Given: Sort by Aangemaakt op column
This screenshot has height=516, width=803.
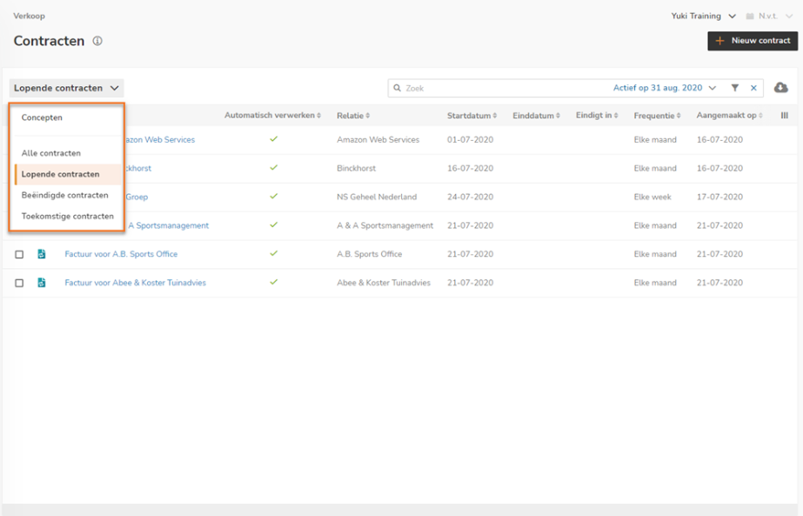Looking at the screenshot, I should pos(729,116).
